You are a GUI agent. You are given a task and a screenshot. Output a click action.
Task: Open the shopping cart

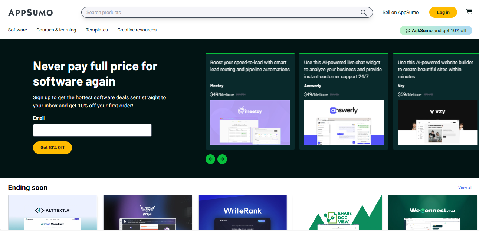tap(469, 12)
